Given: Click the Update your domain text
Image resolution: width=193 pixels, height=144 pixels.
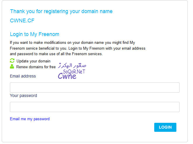Looking at the screenshot, I should point(34,61).
